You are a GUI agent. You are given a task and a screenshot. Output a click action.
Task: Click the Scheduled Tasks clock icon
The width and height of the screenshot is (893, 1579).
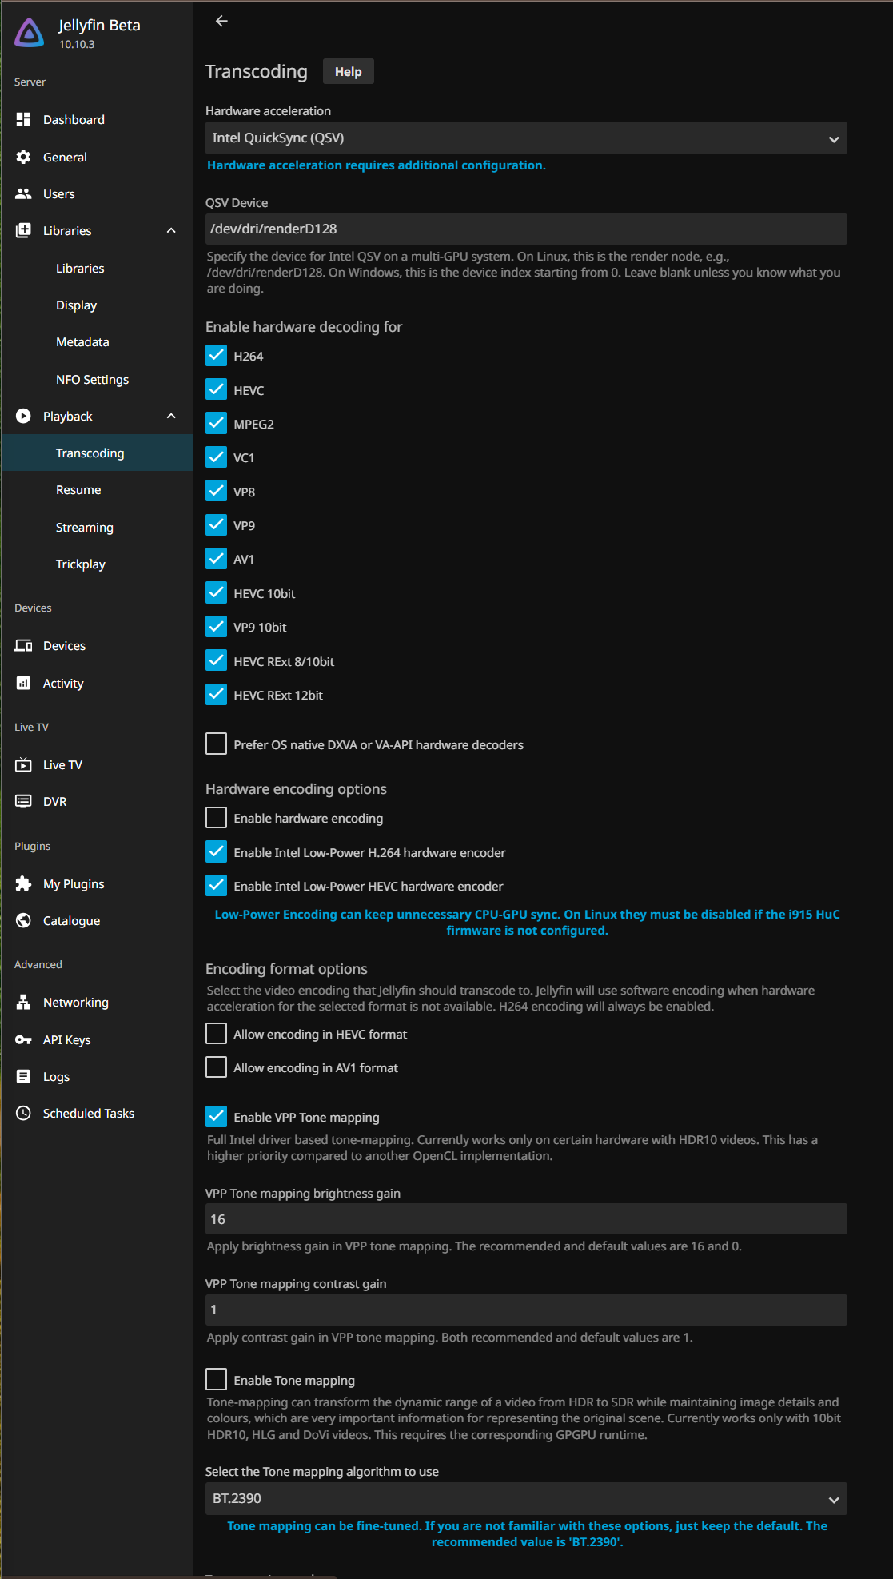pos(23,1113)
